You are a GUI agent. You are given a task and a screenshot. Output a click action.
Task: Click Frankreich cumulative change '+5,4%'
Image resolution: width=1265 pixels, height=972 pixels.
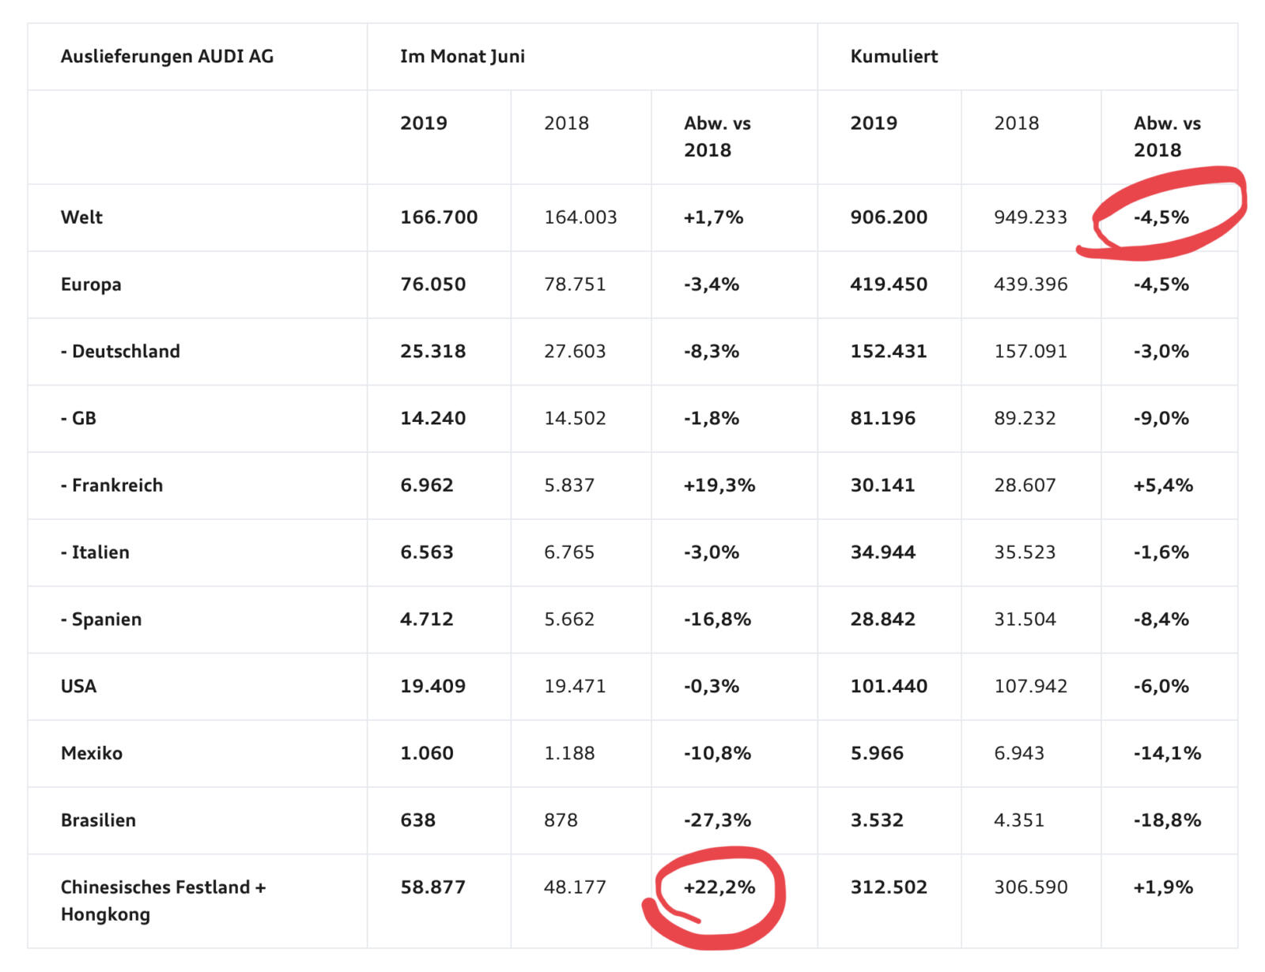tap(1163, 485)
